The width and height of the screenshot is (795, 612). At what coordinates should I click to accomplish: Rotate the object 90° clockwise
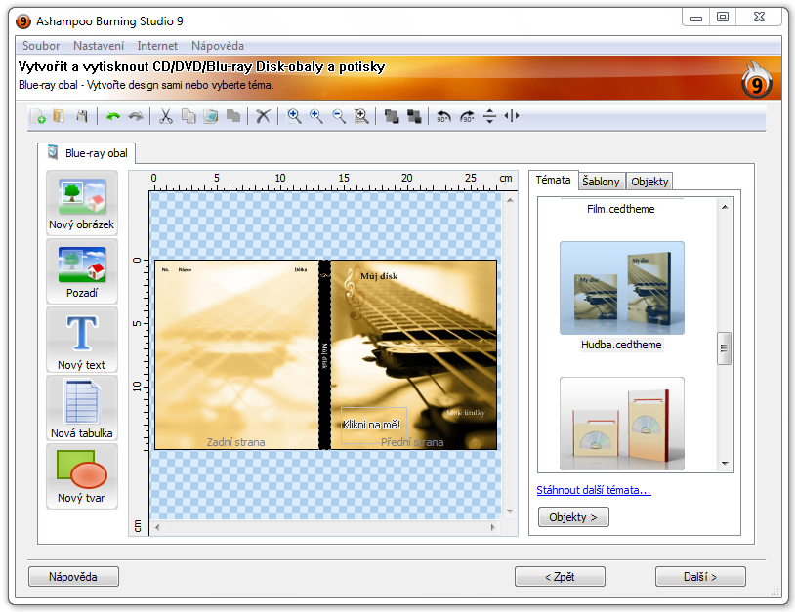[467, 116]
